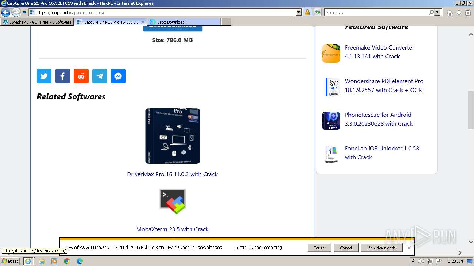Click the MobaXterm application icon
Image resolution: width=474 pixels, height=266 pixels.
click(x=173, y=202)
